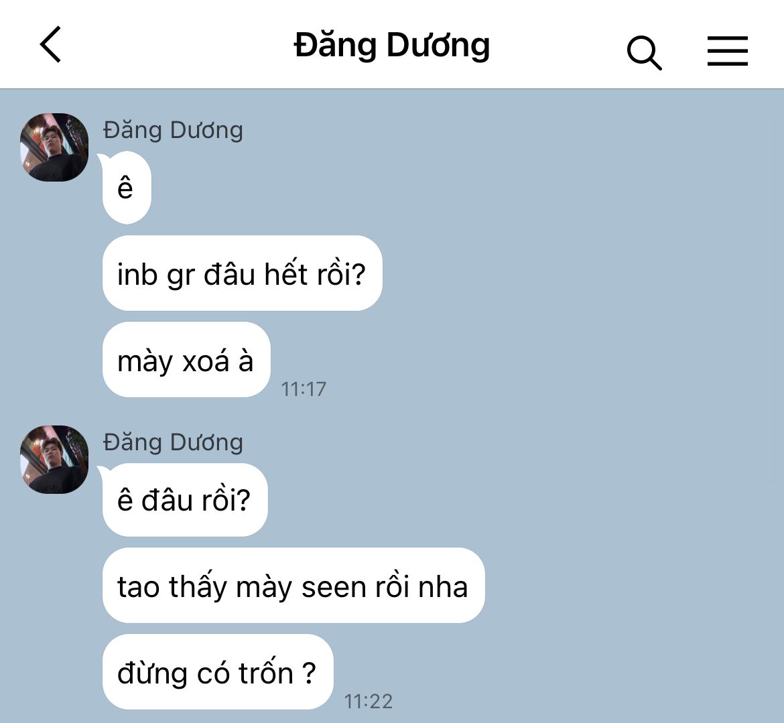Tap sender name above the 'ê' message
Viewport: 784px width, 723px height.
(x=173, y=131)
